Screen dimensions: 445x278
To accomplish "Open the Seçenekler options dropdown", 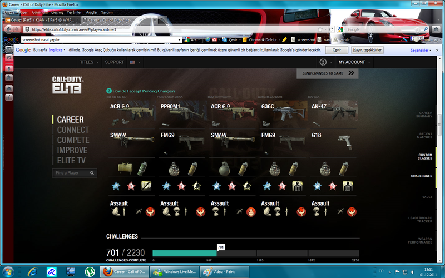I will coord(421,50).
